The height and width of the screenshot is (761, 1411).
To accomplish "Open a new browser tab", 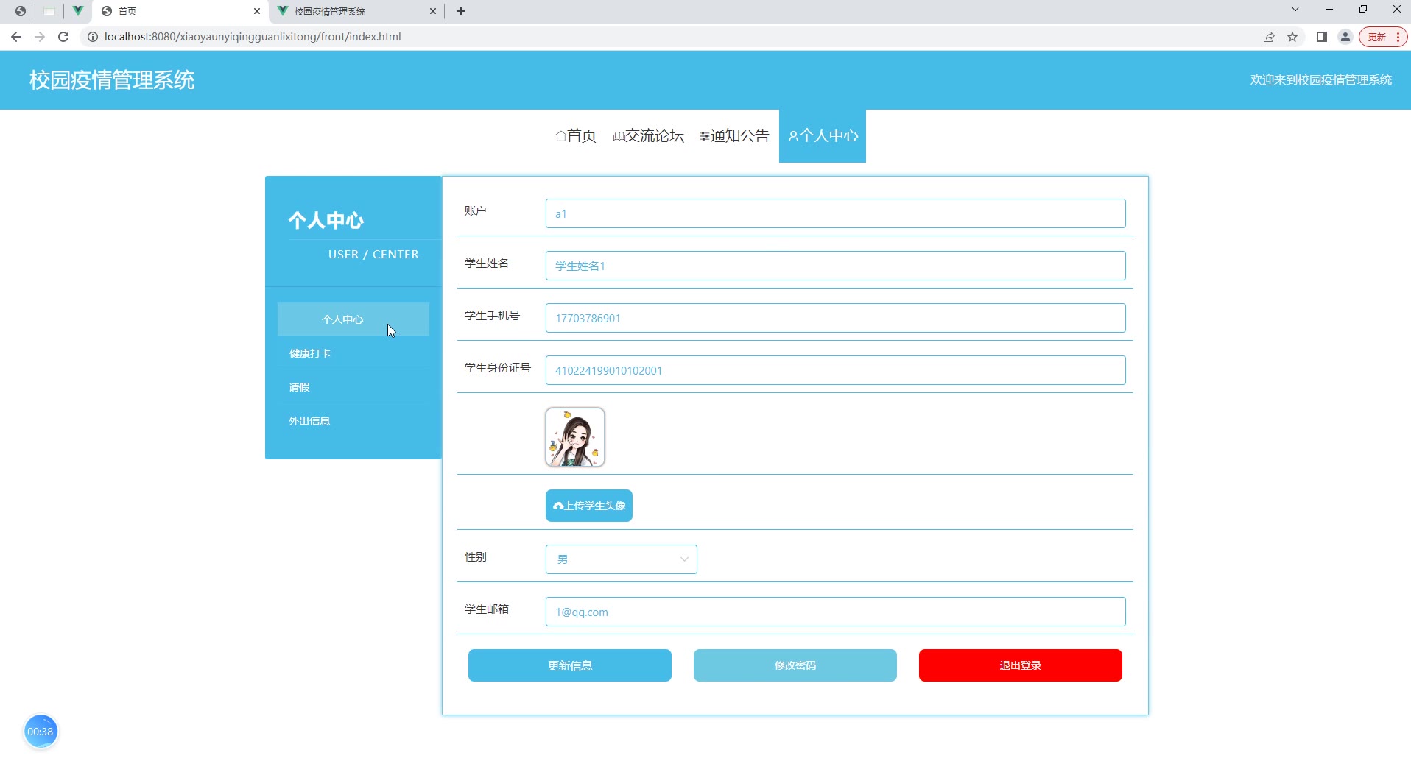I will click(x=461, y=11).
